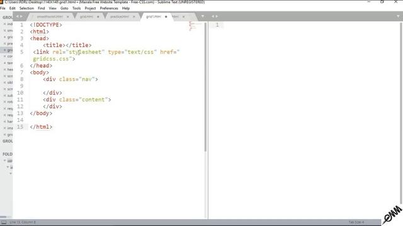Viewport: 403px width, 226px height.
Task: Click the <!DOCTYPE> line in editor
Action: tap(46, 25)
